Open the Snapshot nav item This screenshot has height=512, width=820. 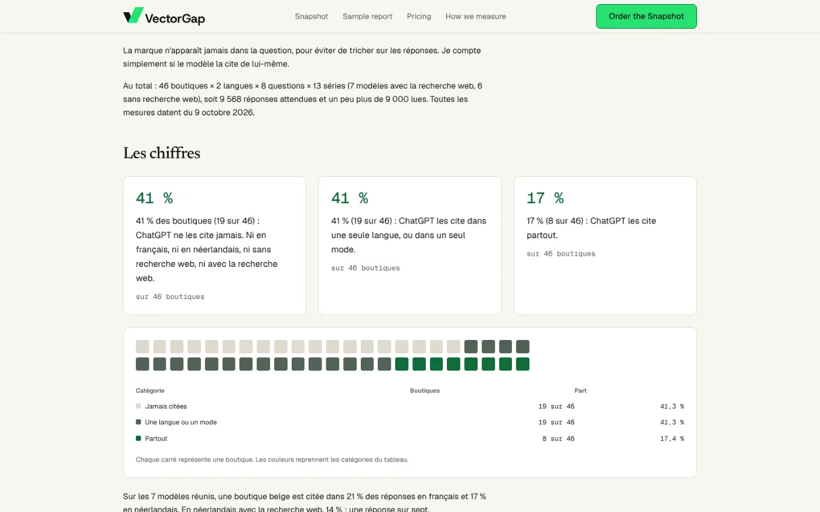tap(312, 16)
